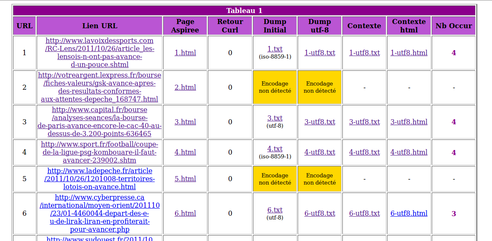This screenshot has height=241, width=492.
Task: Open the cyberpresse.ca international link
Action: (99, 214)
